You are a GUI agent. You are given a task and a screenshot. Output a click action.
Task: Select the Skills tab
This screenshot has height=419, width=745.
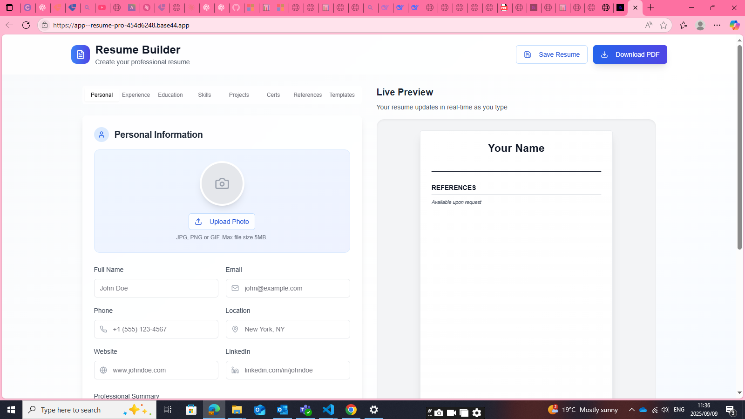204,95
